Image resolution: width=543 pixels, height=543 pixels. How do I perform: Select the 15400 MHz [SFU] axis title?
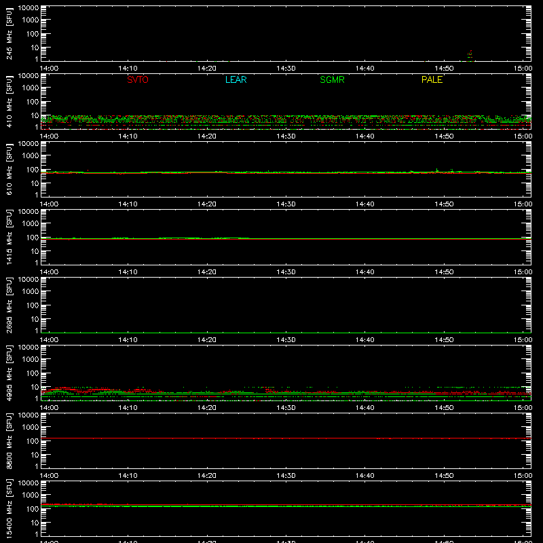click(9, 508)
